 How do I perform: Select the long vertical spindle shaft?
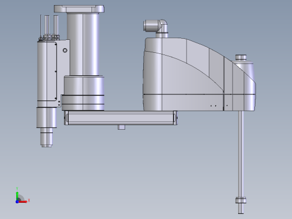click(241, 154)
